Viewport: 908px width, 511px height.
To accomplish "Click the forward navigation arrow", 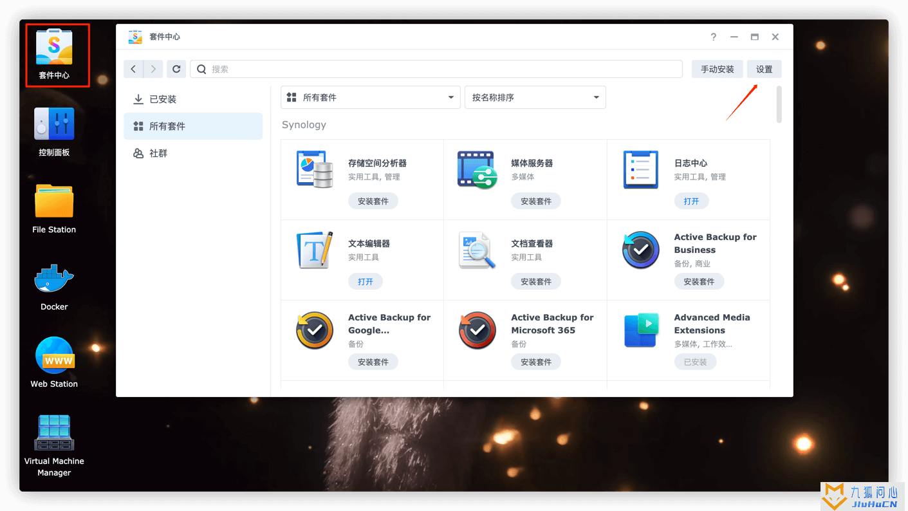I will click(x=153, y=69).
